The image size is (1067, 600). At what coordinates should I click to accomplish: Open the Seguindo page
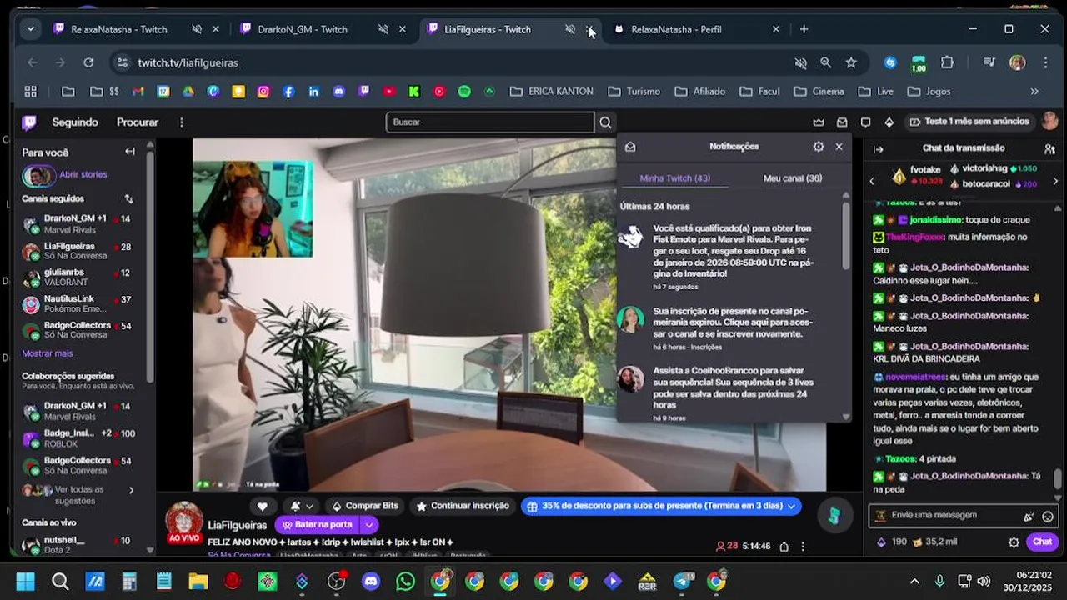click(x=75, y=122)
